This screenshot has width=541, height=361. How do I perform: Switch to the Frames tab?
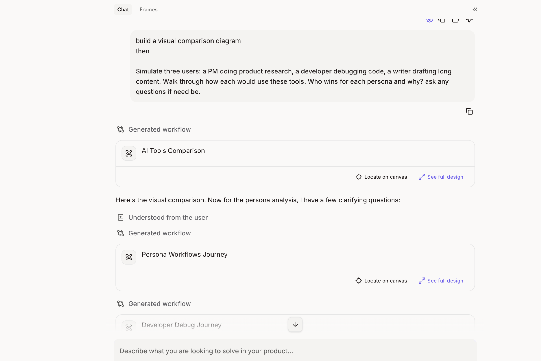(148, 10)
